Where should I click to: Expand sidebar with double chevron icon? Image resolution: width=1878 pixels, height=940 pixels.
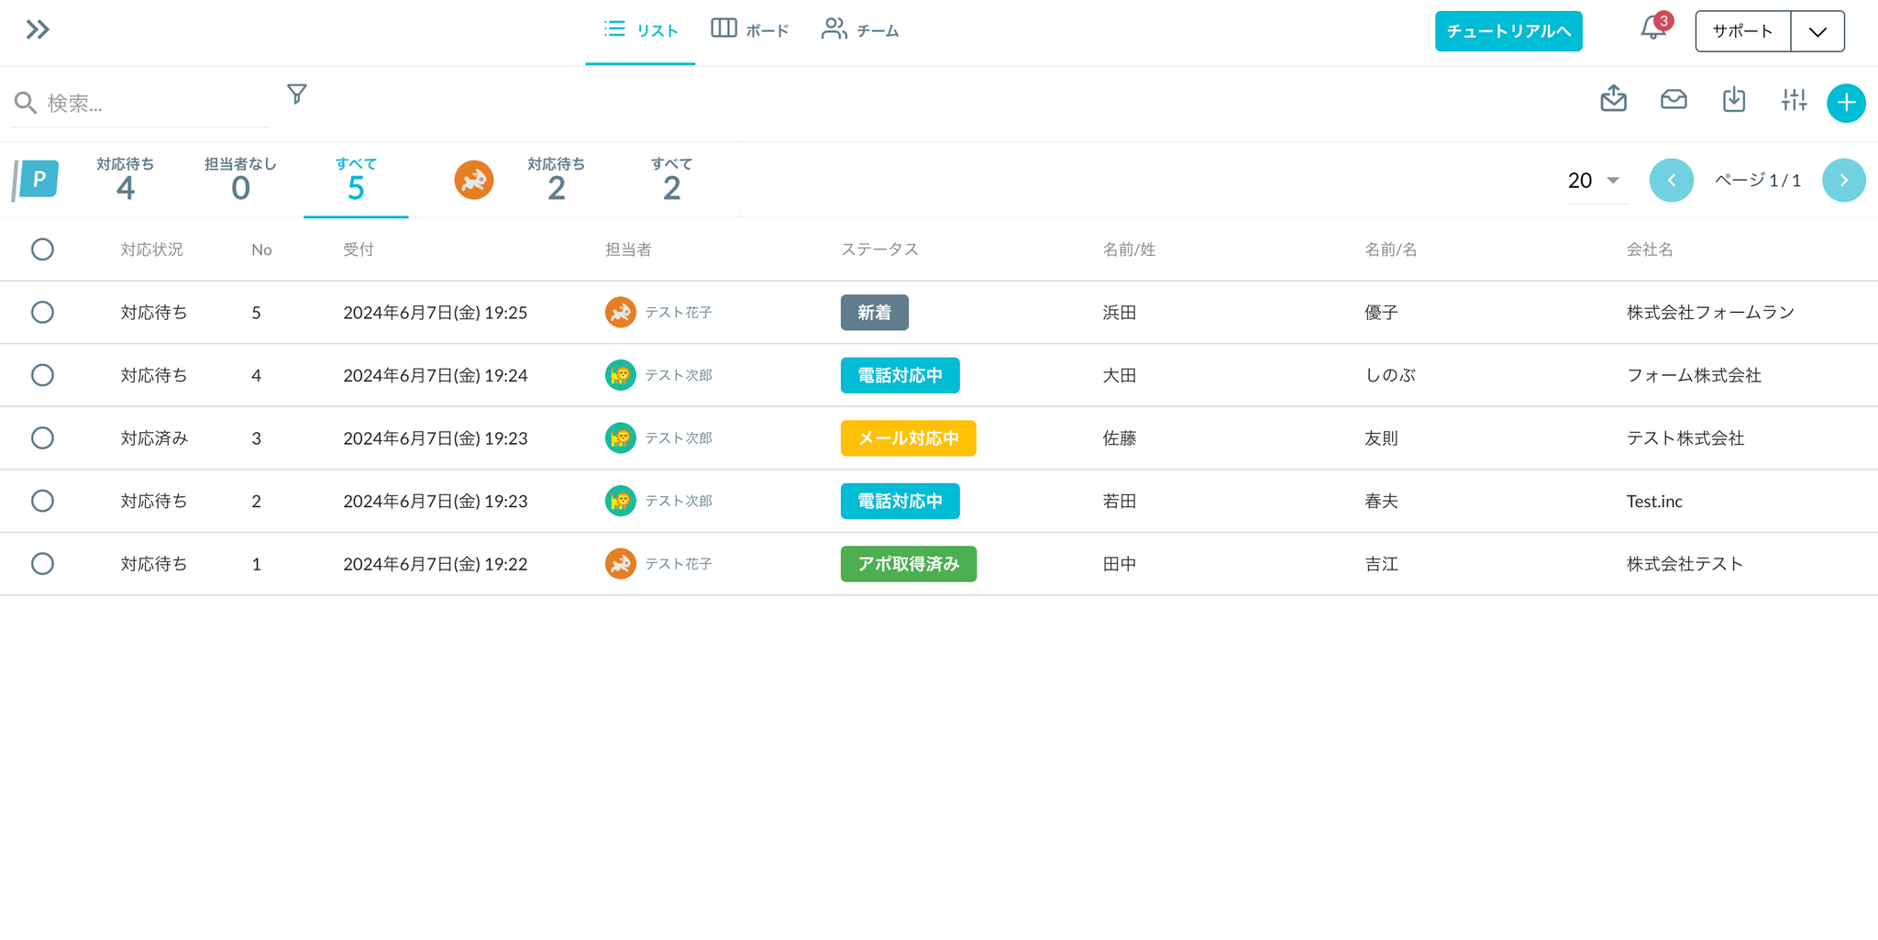(x=38, y=29)
